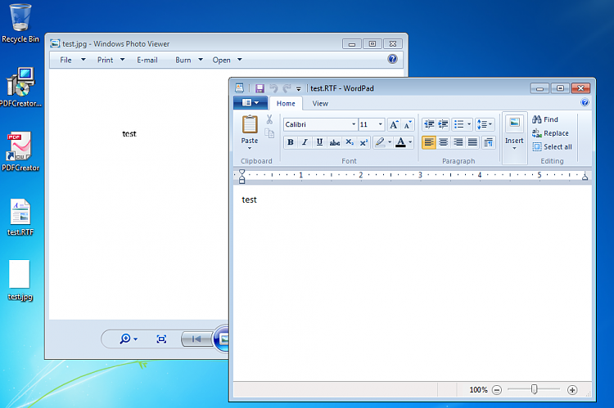Grow font size with the large A button

394,124
